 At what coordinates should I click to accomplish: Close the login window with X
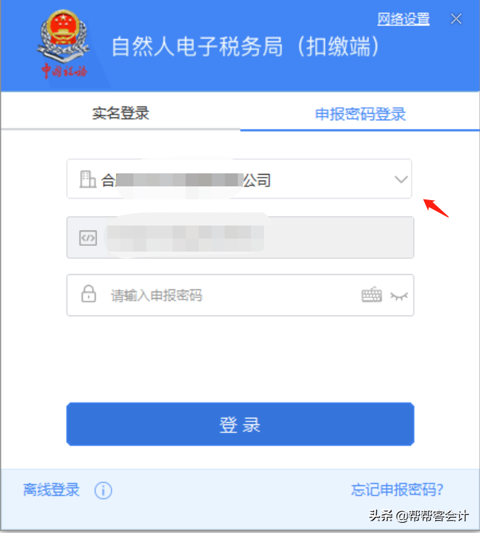point(456,19)
